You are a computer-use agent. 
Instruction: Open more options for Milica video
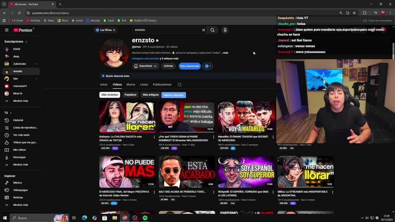(332, 192)
